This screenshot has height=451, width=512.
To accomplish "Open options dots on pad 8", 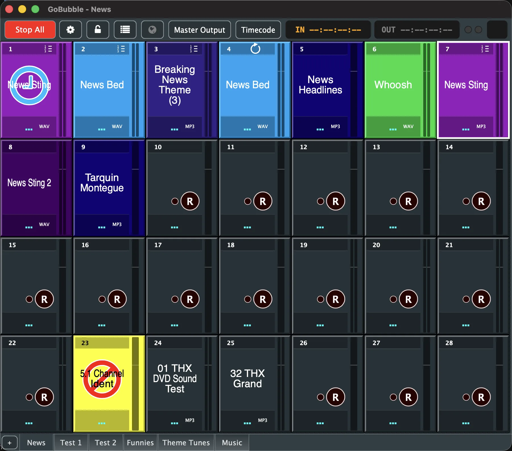I will click(x=29, y=227).
